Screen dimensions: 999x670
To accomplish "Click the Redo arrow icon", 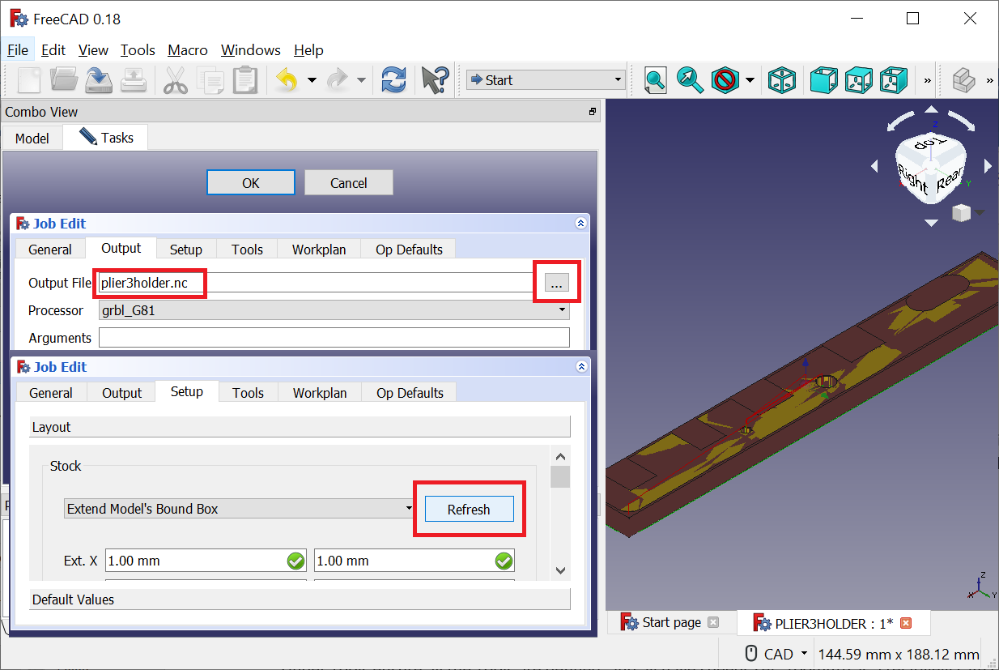I will [337, 80].
